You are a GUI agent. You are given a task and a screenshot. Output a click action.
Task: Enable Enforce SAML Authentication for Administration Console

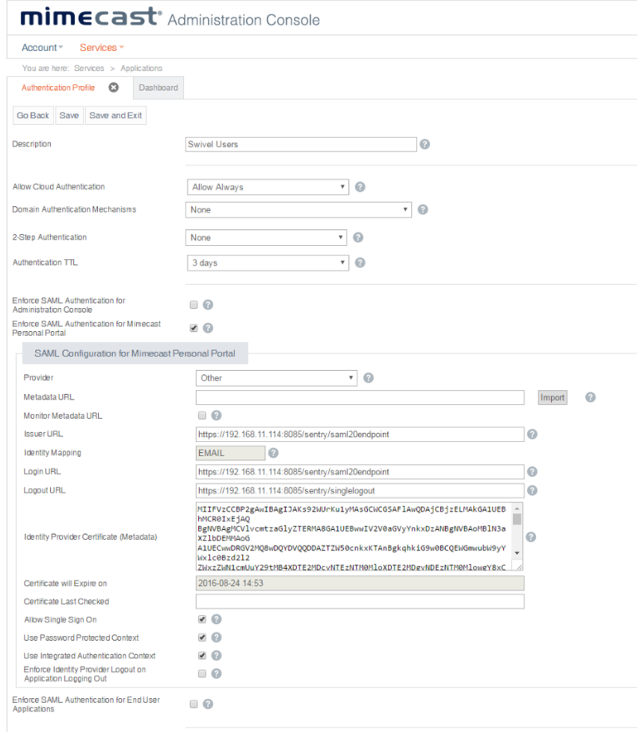pos(193,304)
